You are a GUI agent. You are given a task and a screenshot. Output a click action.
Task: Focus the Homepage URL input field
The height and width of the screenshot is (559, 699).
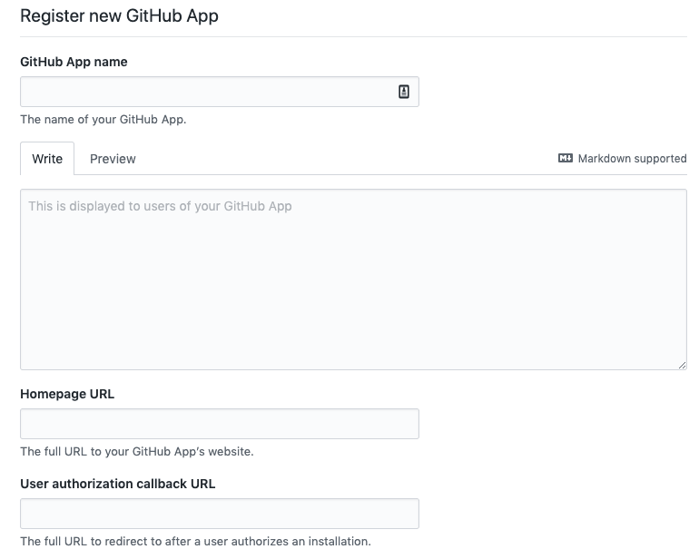220,424
